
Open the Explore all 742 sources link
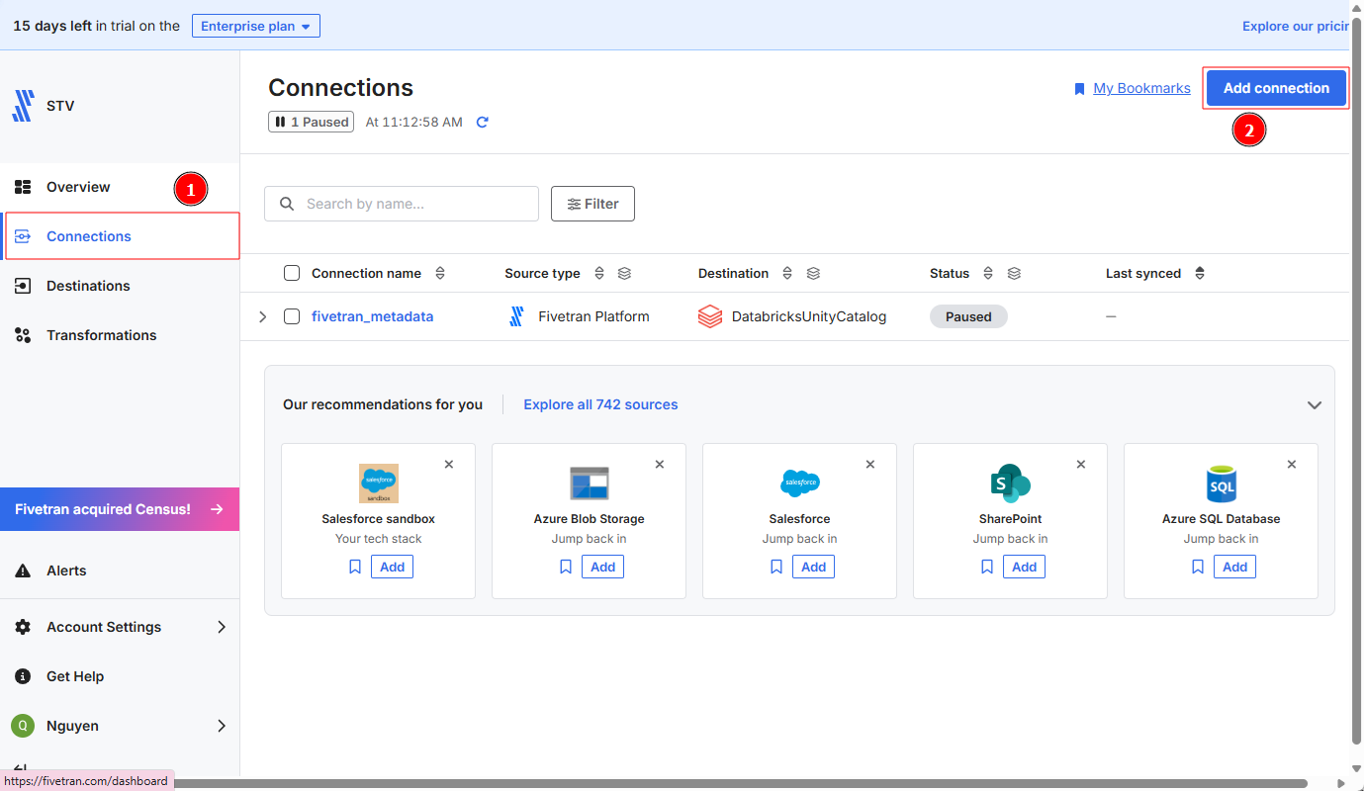coord(600,404)
